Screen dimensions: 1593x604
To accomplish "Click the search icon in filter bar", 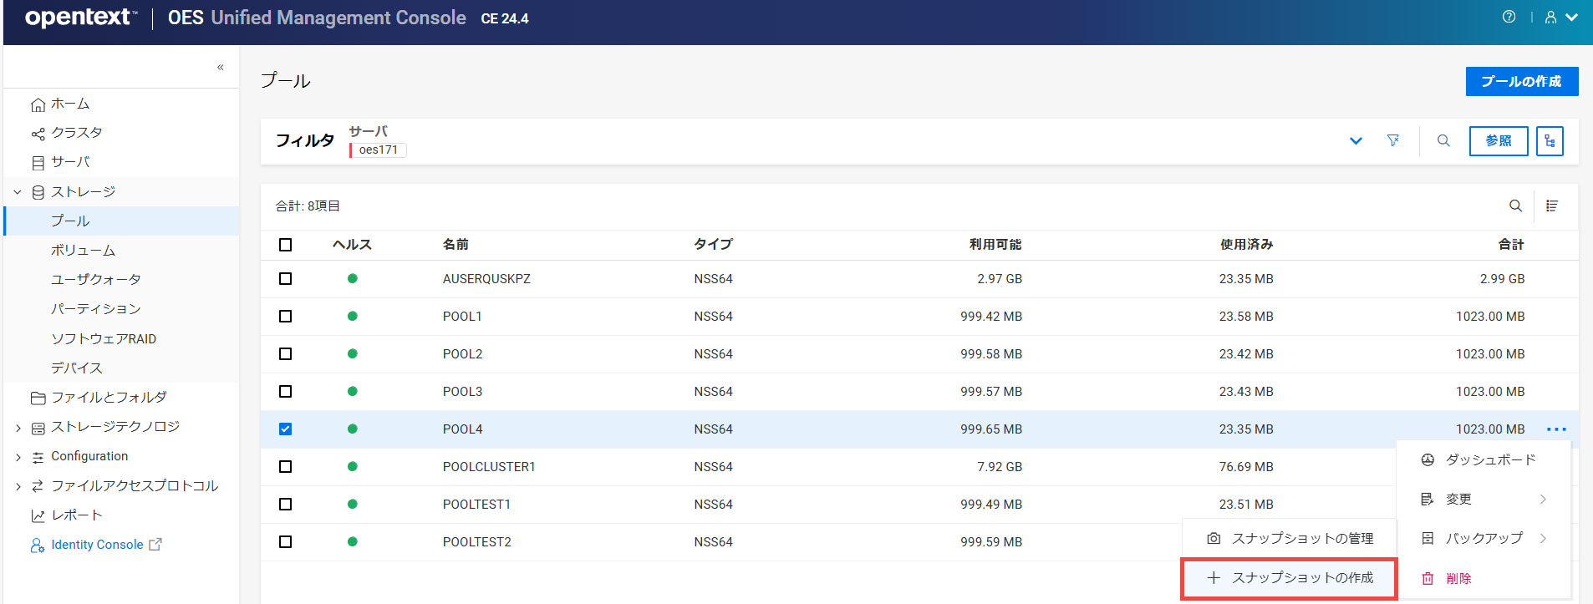I will click(1443, 140).
